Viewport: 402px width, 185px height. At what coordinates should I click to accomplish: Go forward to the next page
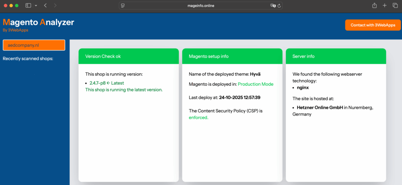(55, 5)
